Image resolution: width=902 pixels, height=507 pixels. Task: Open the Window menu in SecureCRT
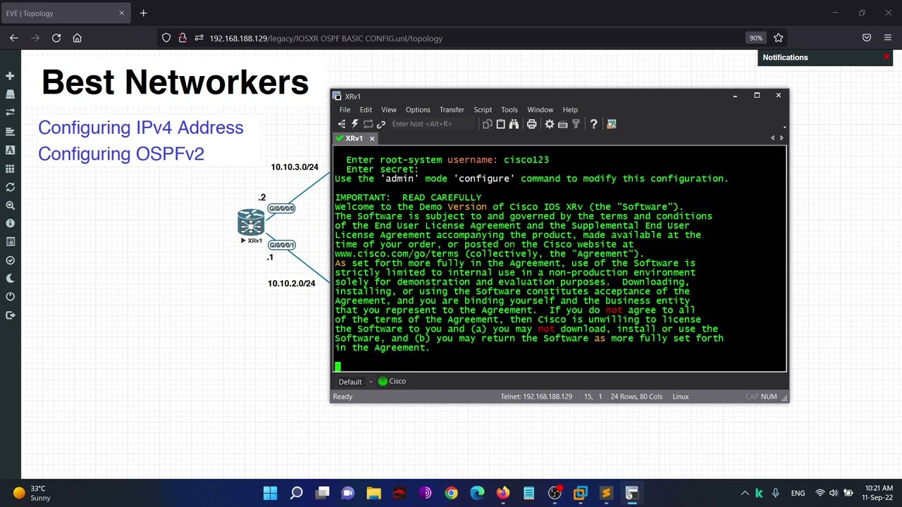tap(540, 110)
